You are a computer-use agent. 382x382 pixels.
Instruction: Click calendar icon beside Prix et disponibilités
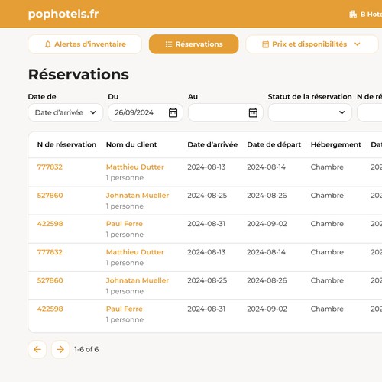[265, 44]
